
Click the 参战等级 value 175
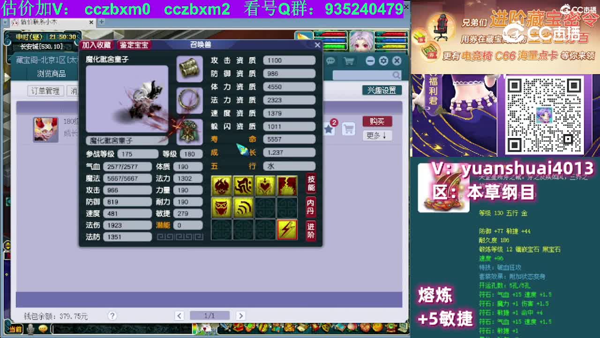[138, 154]
